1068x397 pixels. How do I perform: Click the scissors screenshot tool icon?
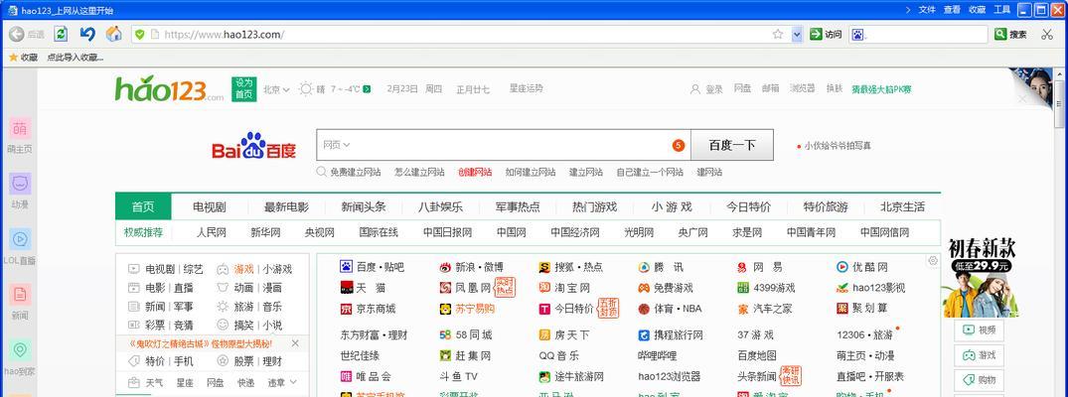[x=1047, y=34]
